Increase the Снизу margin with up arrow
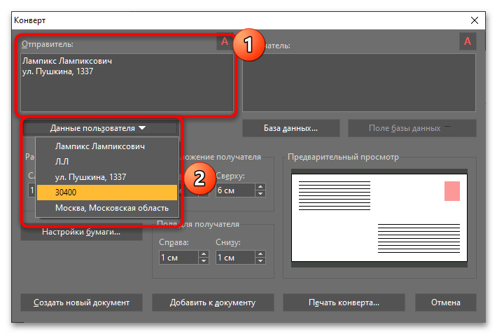The width and height of the screenshot is (497, 334). 260,254
